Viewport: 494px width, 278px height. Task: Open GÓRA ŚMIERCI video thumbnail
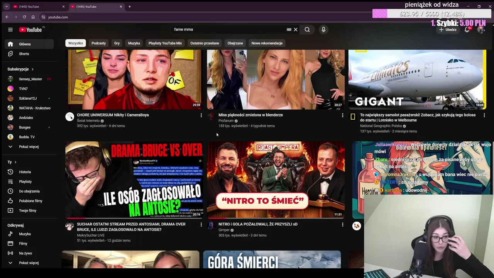tap(272, 259)
